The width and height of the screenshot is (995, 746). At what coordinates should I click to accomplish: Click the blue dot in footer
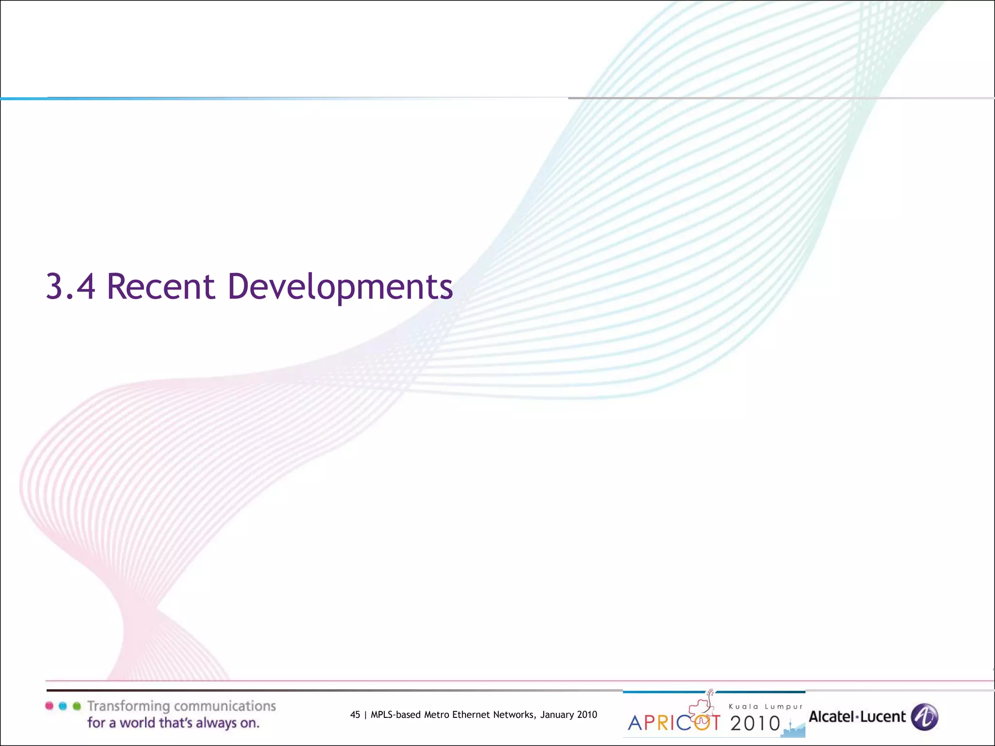pos(63,706)
